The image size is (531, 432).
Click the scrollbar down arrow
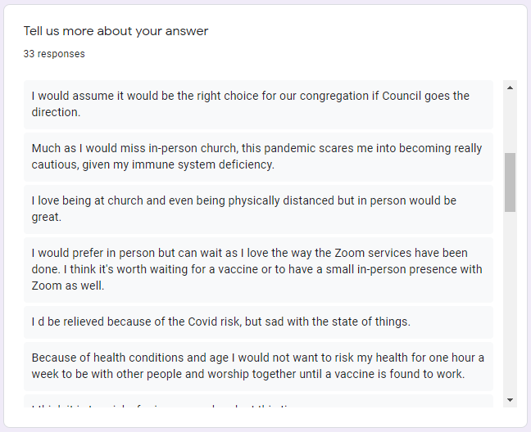[x=510, y=399]
